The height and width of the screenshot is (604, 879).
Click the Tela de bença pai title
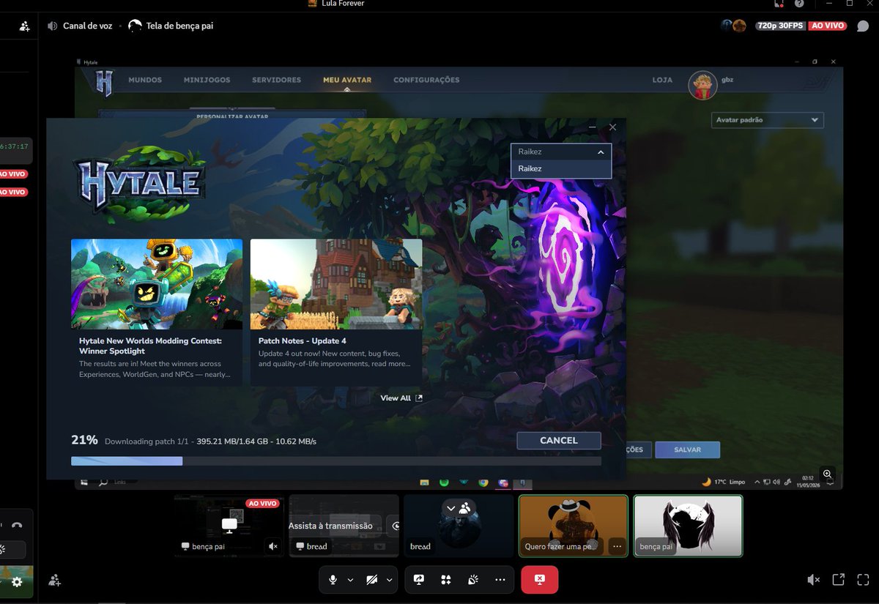pyautogui.click(x=180, y=26)
